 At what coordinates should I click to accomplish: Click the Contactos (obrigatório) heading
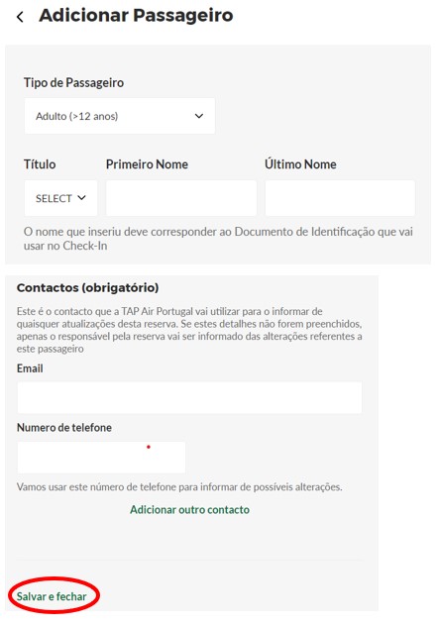point(88,287)
